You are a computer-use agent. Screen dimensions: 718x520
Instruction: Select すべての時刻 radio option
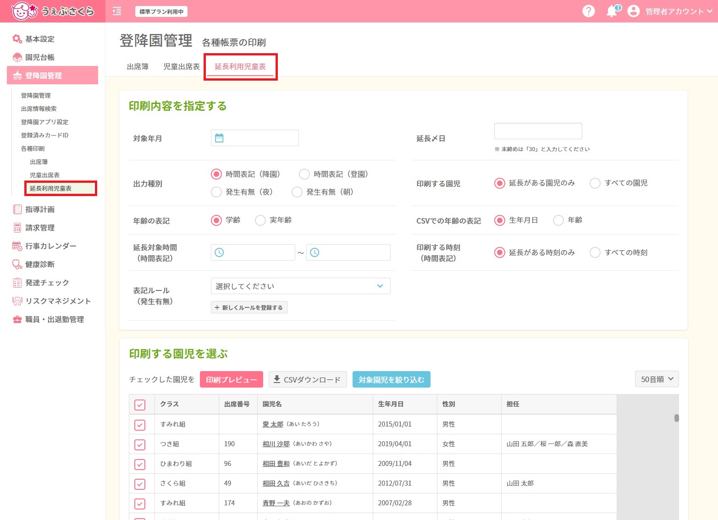coord(595,252)
